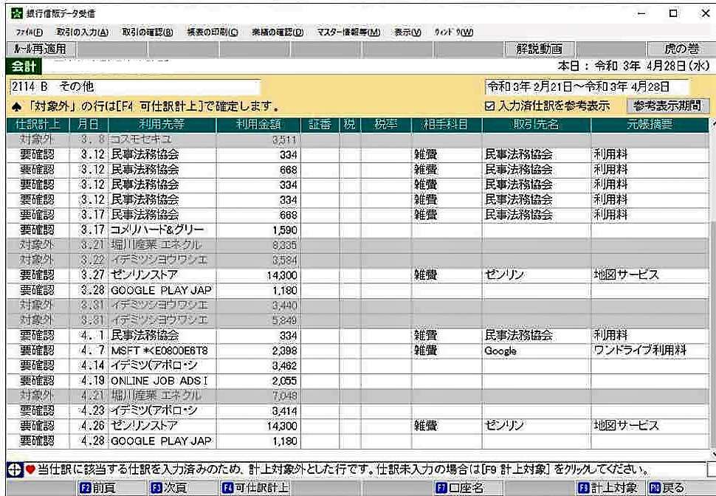Image resolution: width=716 pixels, height=496 pixels.
Task: Click the 参考表示期間 button
Action: point(667,106)
